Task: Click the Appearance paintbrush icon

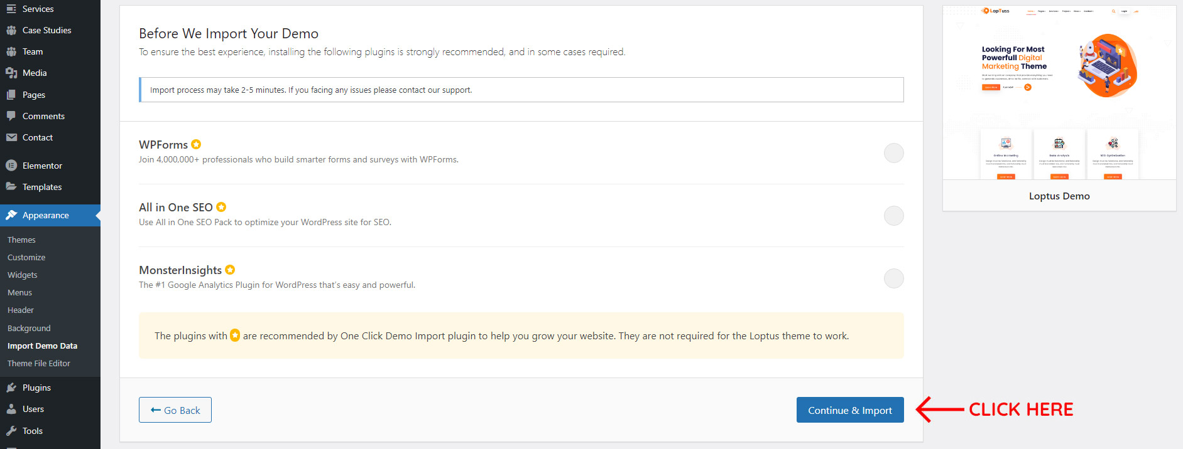Action: pos(11,215)
